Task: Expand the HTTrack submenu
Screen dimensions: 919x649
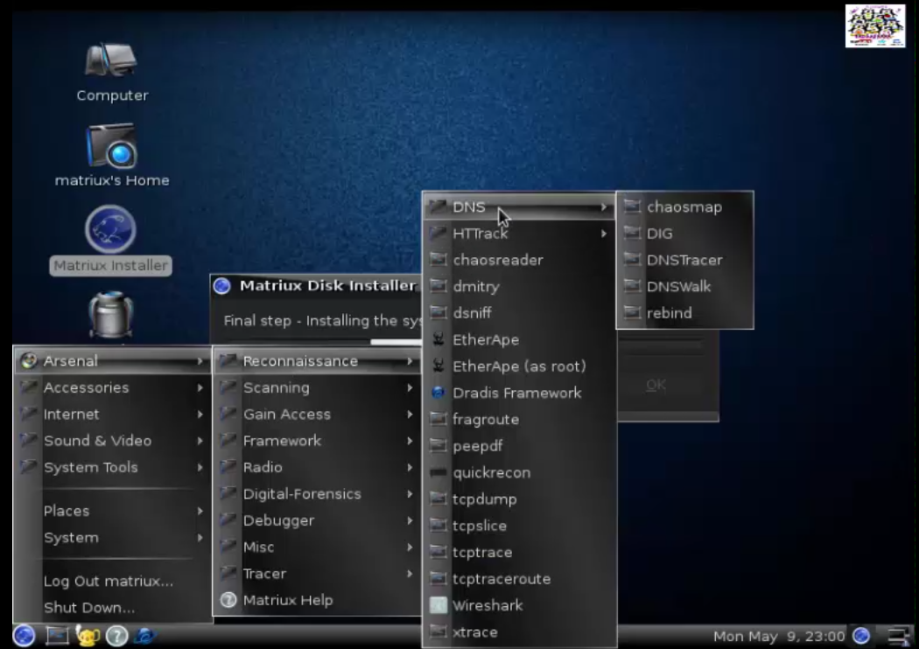Action: [x=482, y=234]
